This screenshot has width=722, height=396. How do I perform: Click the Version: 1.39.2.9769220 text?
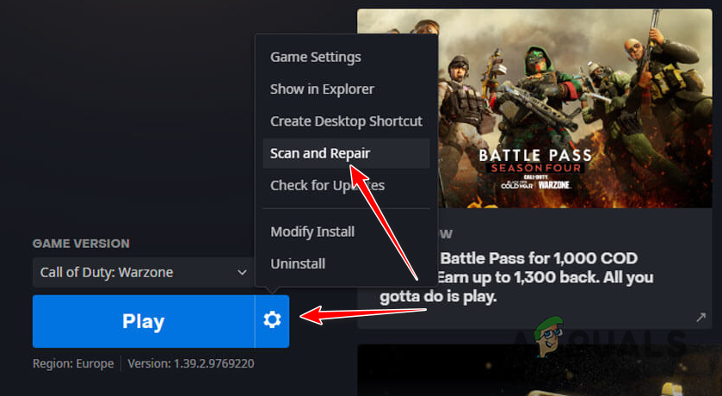click(x=191, y=364)
